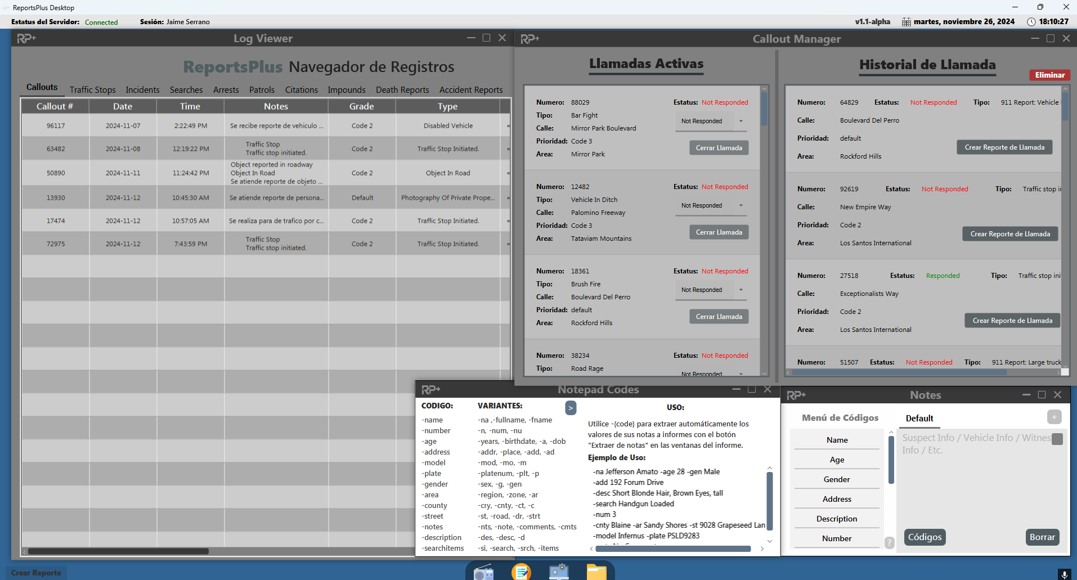The height and width of the screenshot is (580, 1077).
Task: Expand status dropdown for call 18361
Action: pos(711,290)
